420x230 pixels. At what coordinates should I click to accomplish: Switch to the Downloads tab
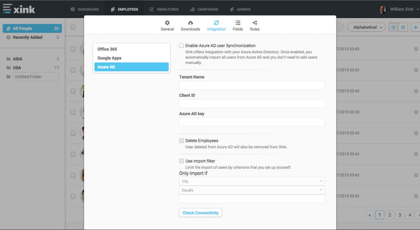[x=190, y=26]
